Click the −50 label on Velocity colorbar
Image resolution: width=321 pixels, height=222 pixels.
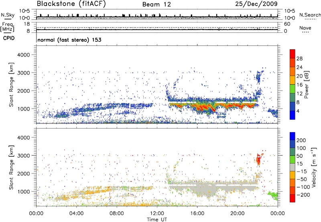pyautogui.click(x=301, y=179)
